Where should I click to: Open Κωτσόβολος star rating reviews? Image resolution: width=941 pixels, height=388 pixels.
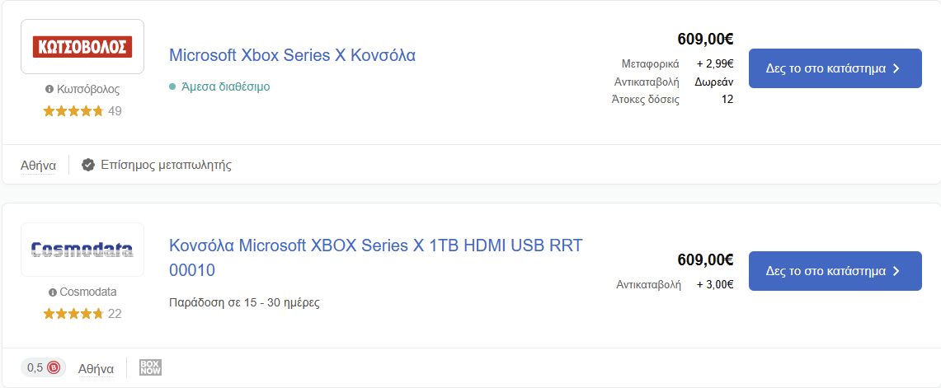[82, 111]
